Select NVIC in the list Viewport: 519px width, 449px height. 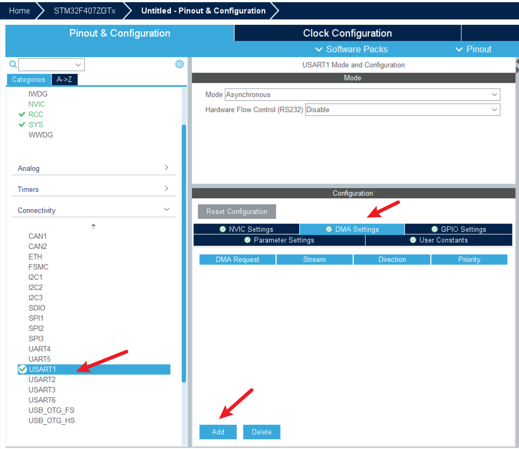[37, 104]
